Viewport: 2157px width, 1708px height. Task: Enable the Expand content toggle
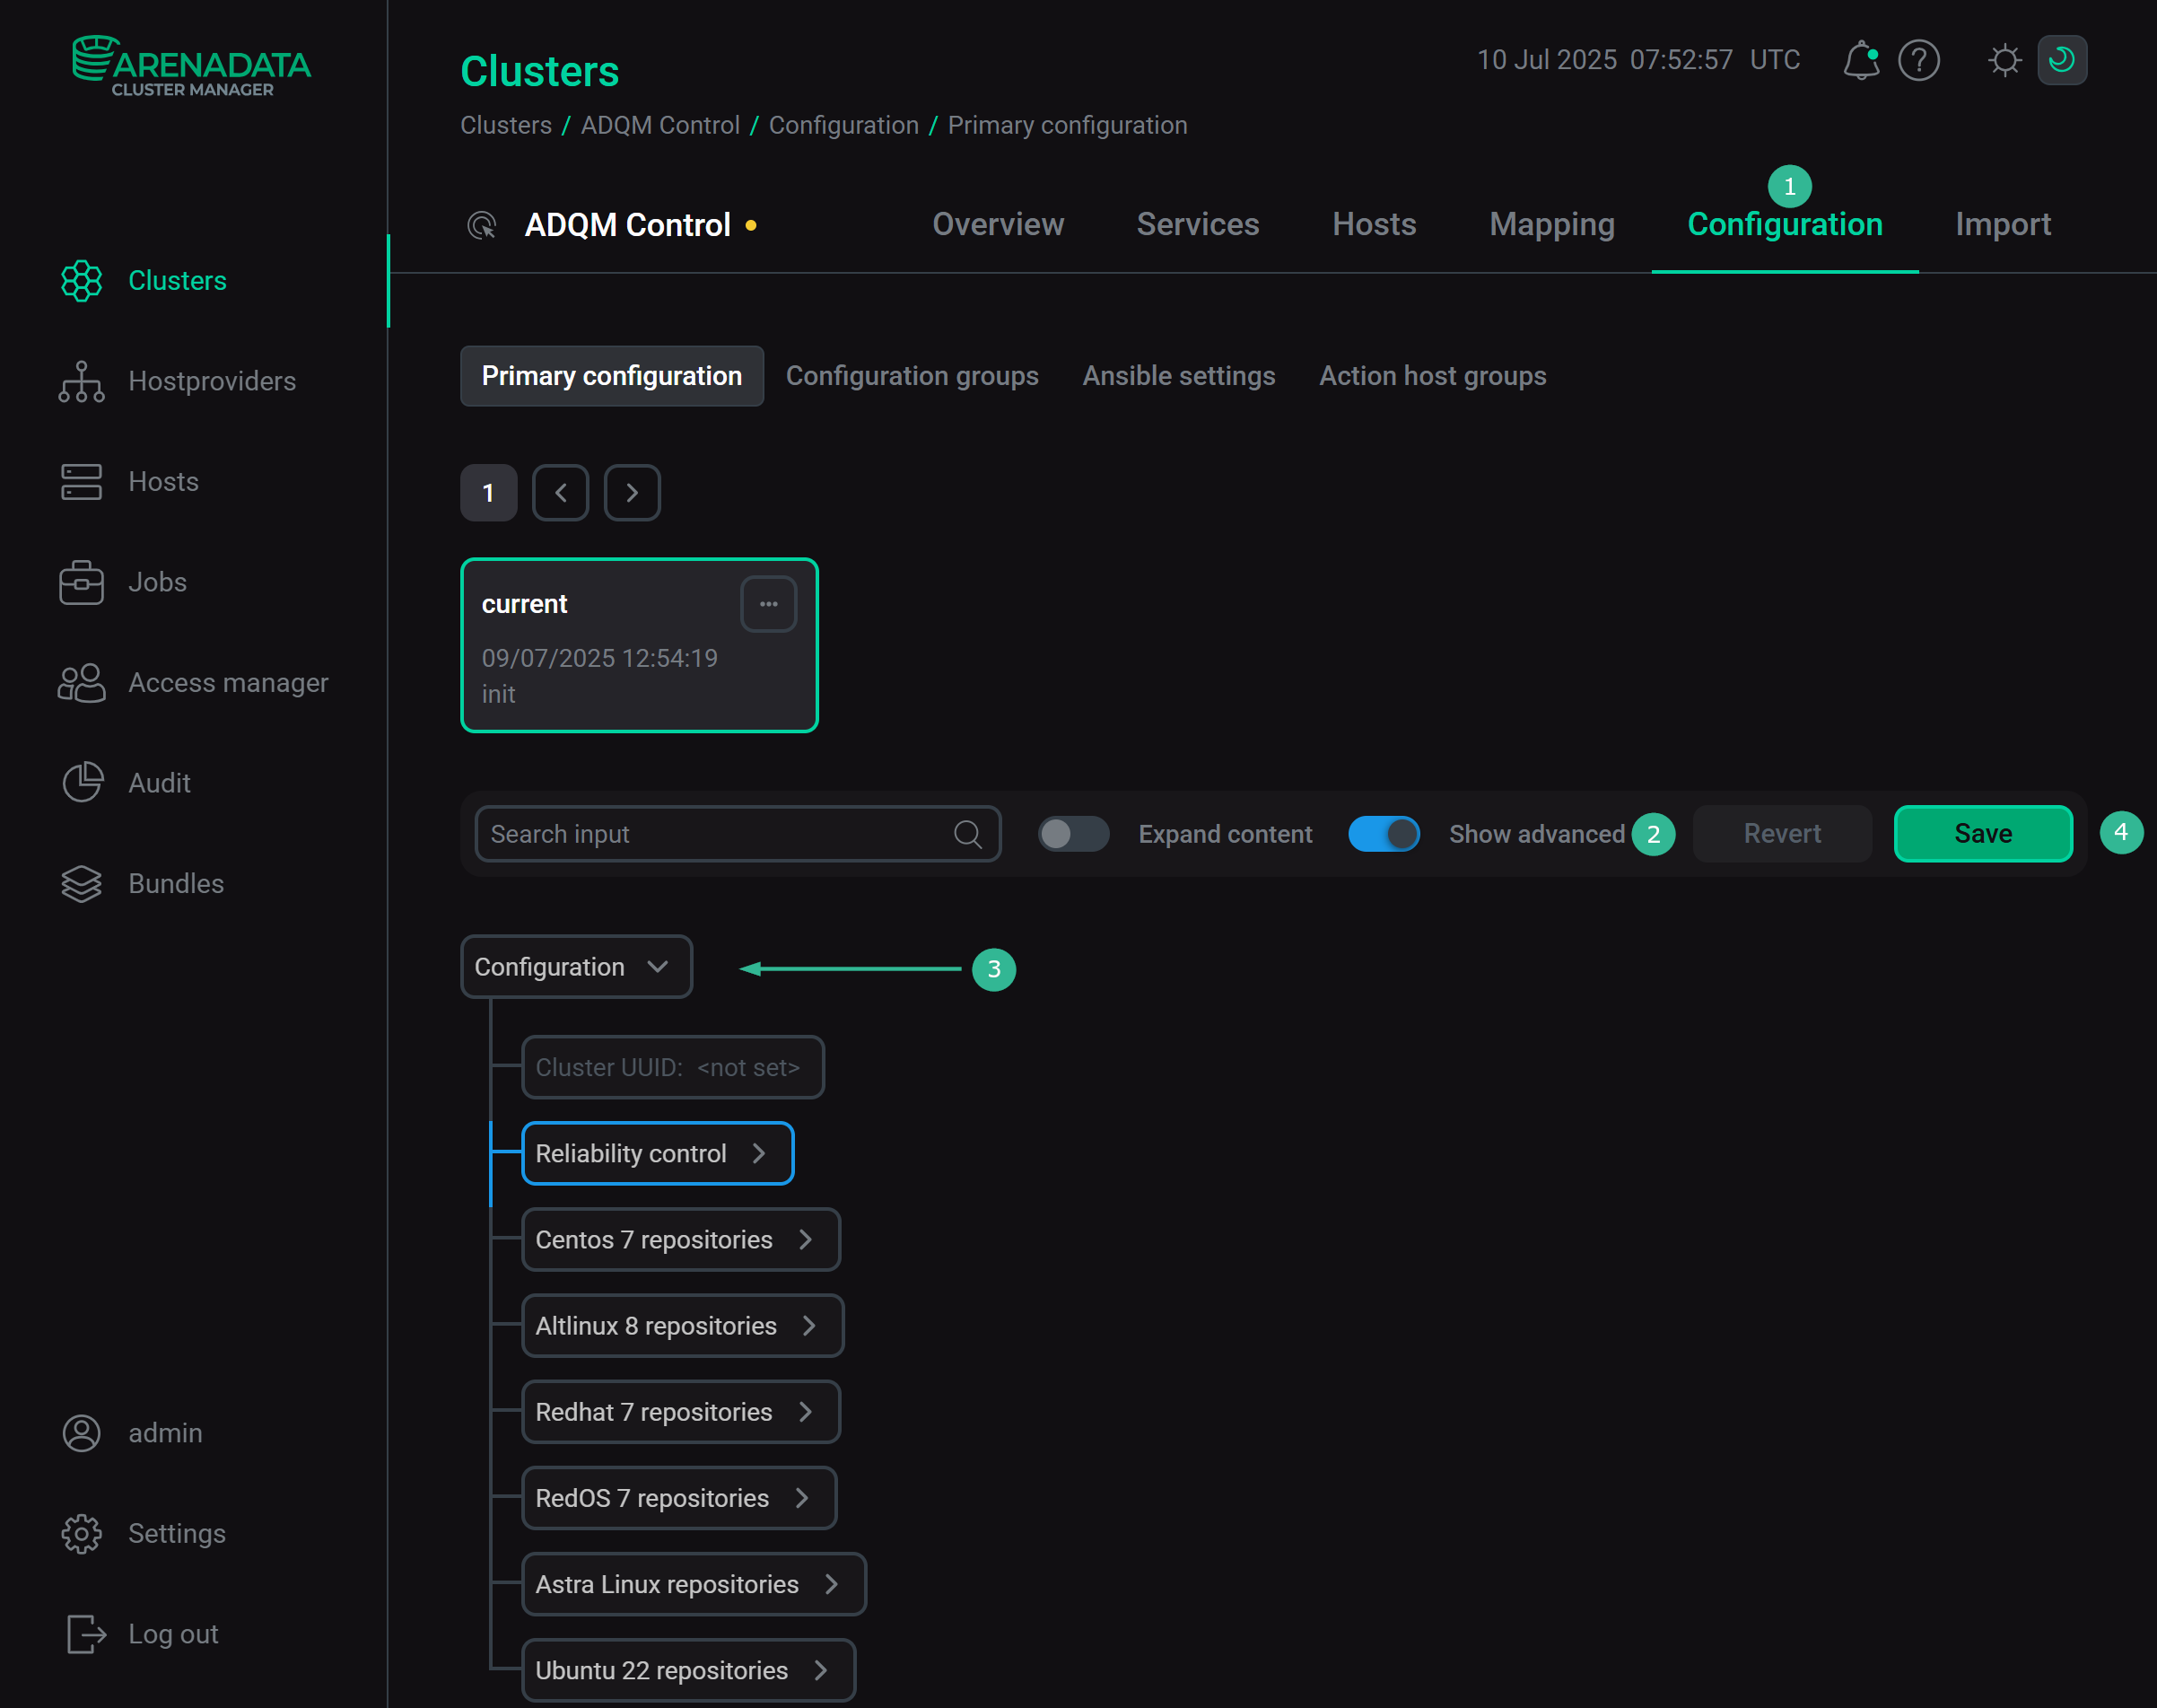coord(1073,833)
